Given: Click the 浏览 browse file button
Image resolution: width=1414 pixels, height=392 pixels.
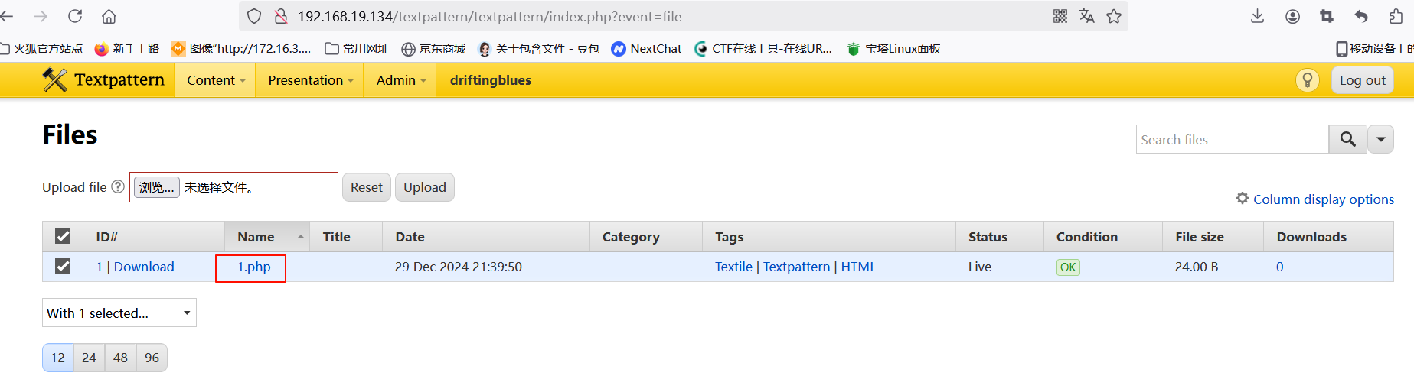Looking at the screenshot, I should coord(157,187).
